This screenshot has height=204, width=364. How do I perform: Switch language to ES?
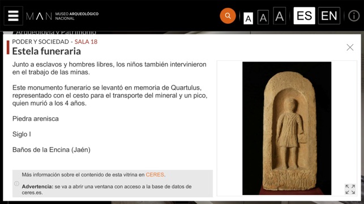coord(304,16)
